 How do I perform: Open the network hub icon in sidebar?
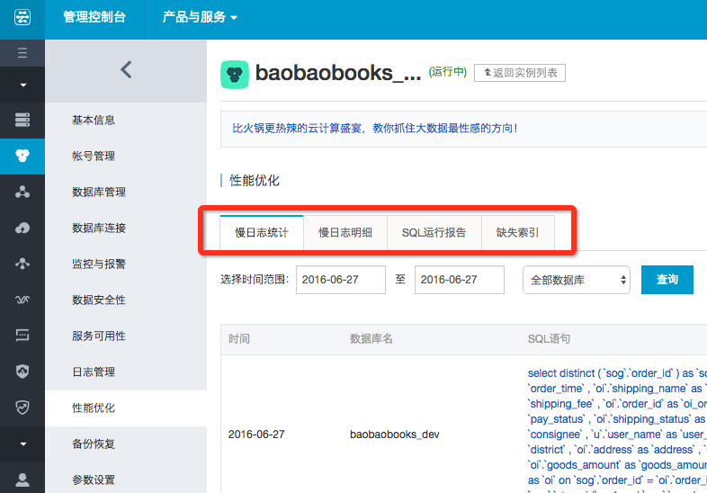pos(22,264)
